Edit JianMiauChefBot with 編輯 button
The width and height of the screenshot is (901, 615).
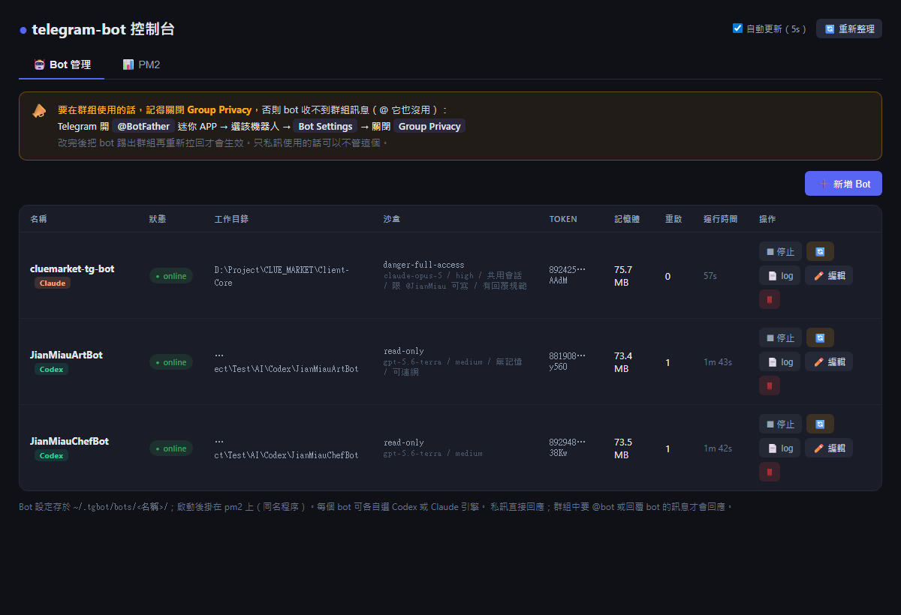pyautogui.click(x=829, y=448)
